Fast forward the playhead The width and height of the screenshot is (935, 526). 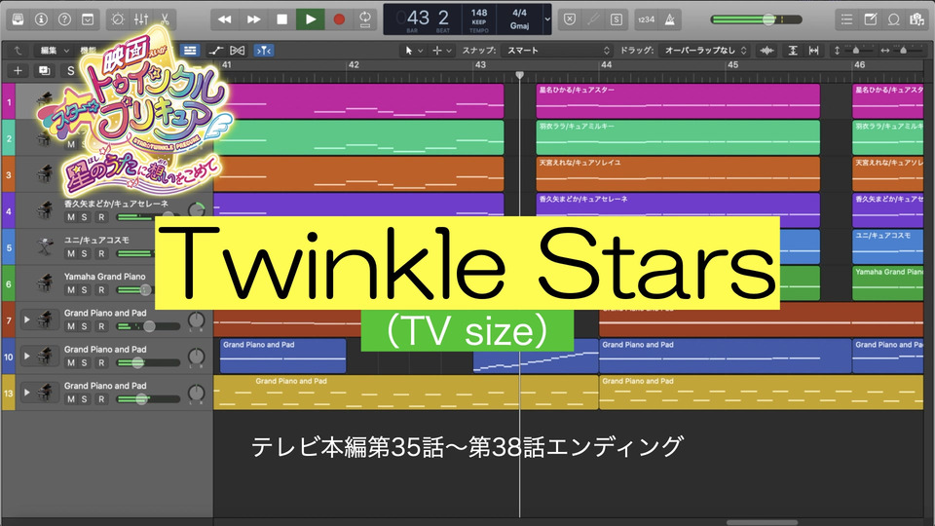(x=253, y=19)
